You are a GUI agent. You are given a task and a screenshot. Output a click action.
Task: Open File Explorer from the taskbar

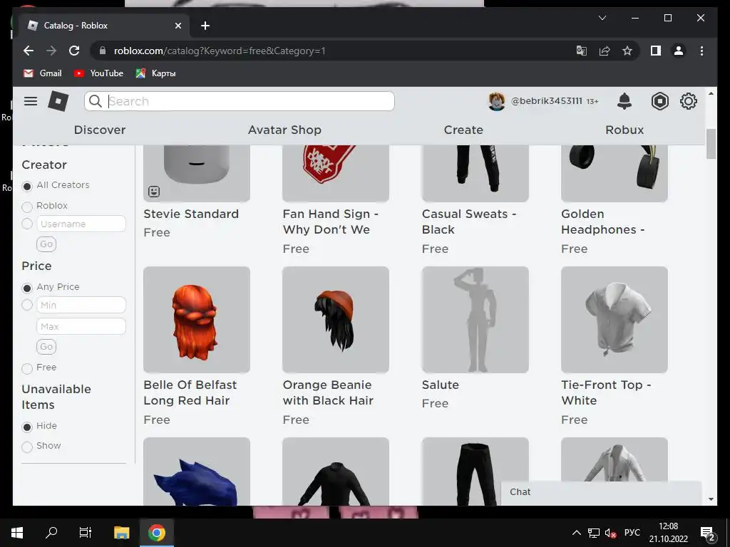point(121,533)
